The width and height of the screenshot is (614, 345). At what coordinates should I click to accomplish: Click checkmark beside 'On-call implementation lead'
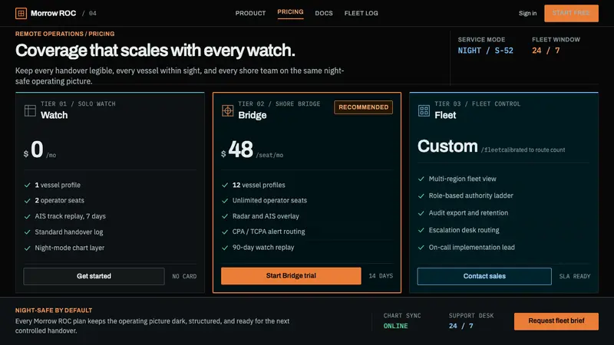click(x=421, y=247)
